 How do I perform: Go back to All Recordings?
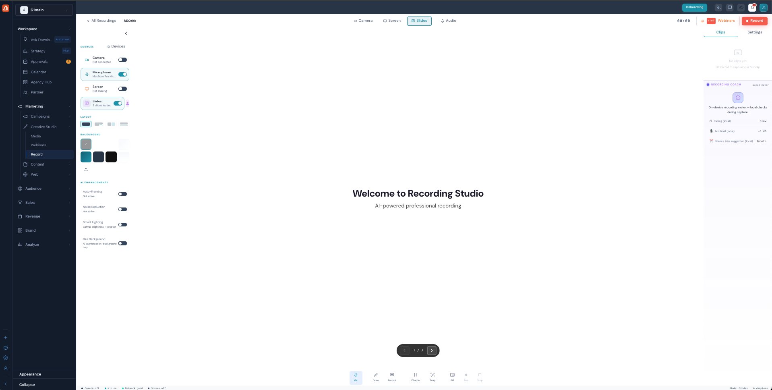point(101,21)
